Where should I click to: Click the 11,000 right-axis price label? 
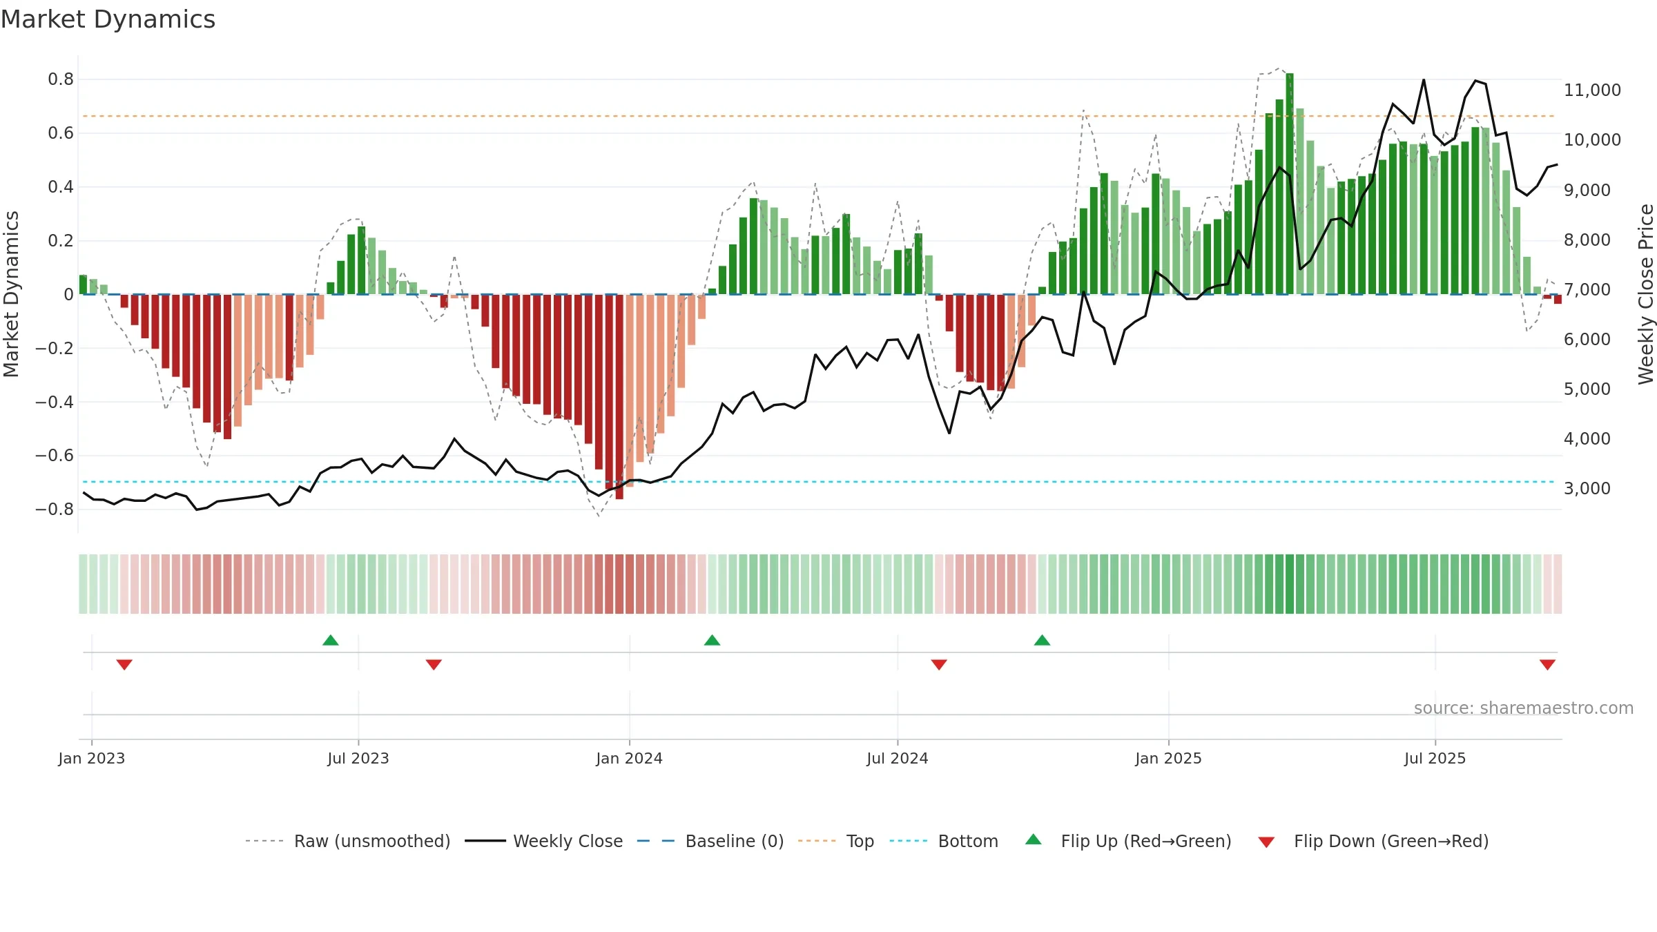1592,90
